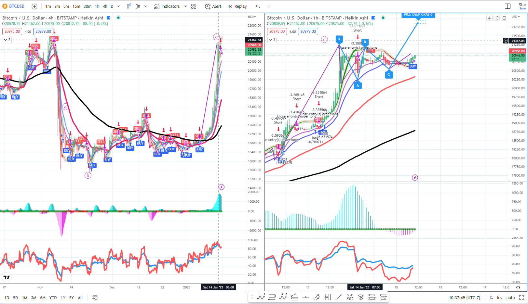Set date range to 1M

(24, 298)
